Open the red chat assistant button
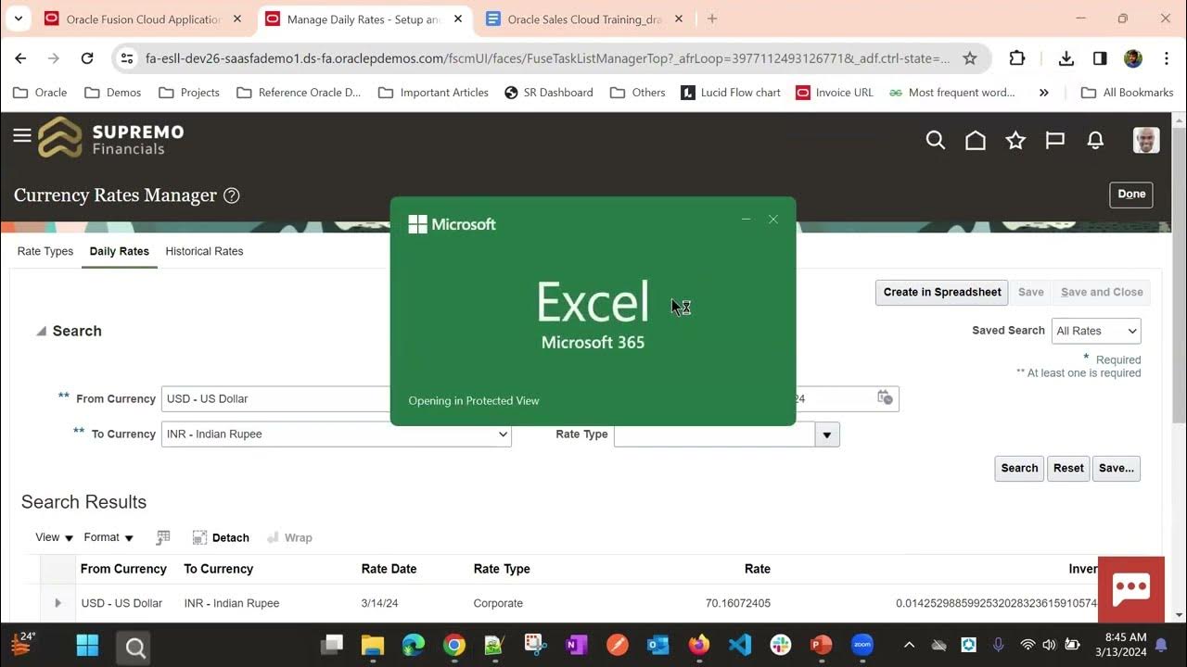 1131,589
